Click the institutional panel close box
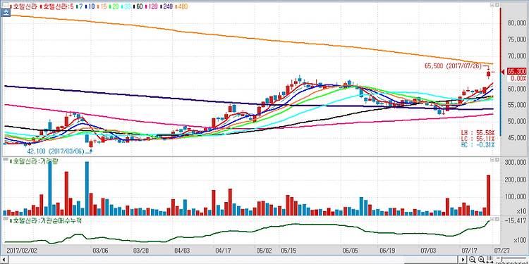The height and width of the screenshot is (264, 529). coord(497,219)
